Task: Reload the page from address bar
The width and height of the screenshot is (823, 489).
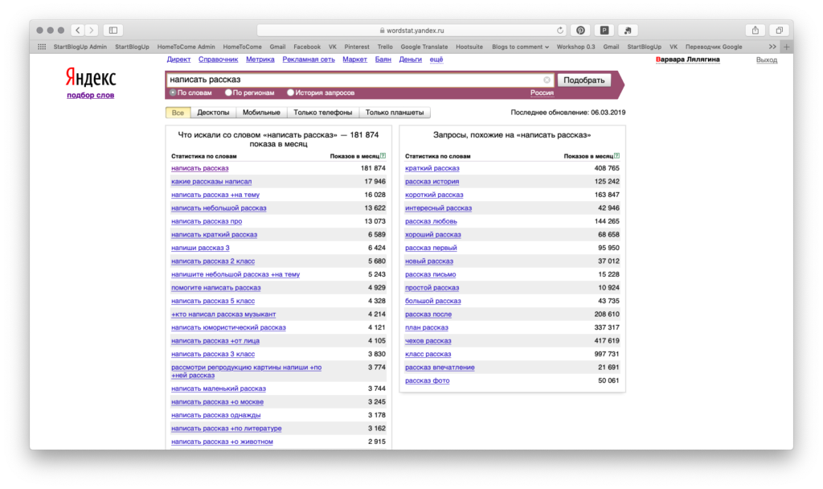Action: click(560, 31)
